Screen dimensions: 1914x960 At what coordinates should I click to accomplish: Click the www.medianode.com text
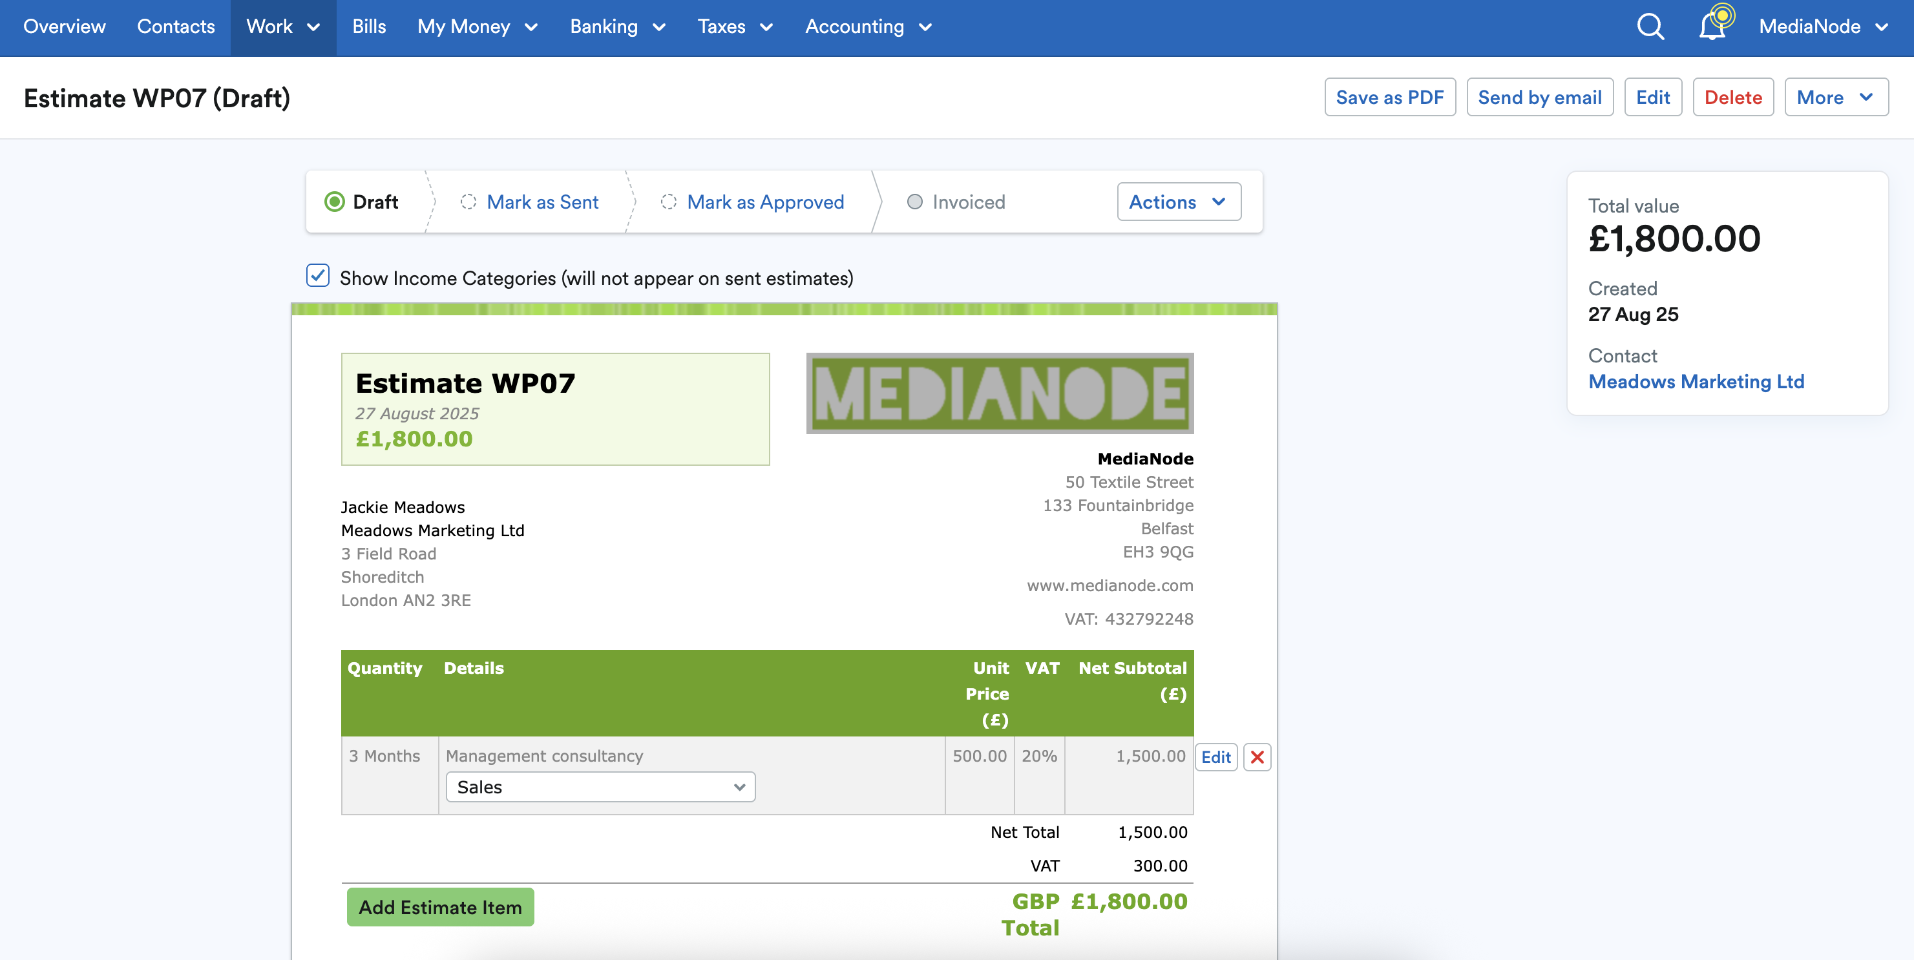coord(1110,585)
